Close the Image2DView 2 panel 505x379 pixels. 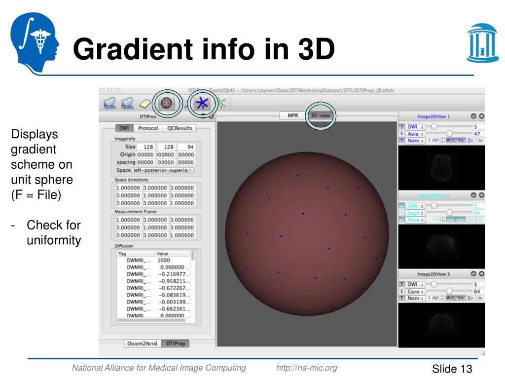(x=481, y=195)
